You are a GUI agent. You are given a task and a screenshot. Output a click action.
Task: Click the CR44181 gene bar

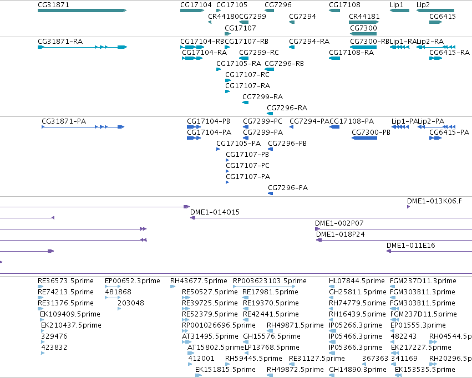[x=364, y=22]
